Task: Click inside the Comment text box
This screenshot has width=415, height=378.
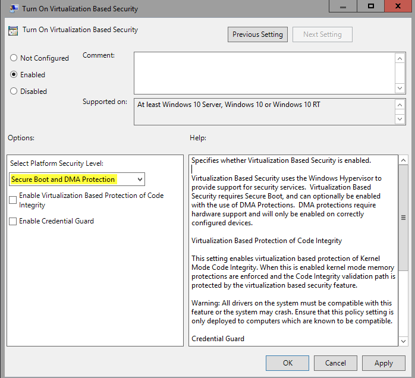Action: click(264, 73)
